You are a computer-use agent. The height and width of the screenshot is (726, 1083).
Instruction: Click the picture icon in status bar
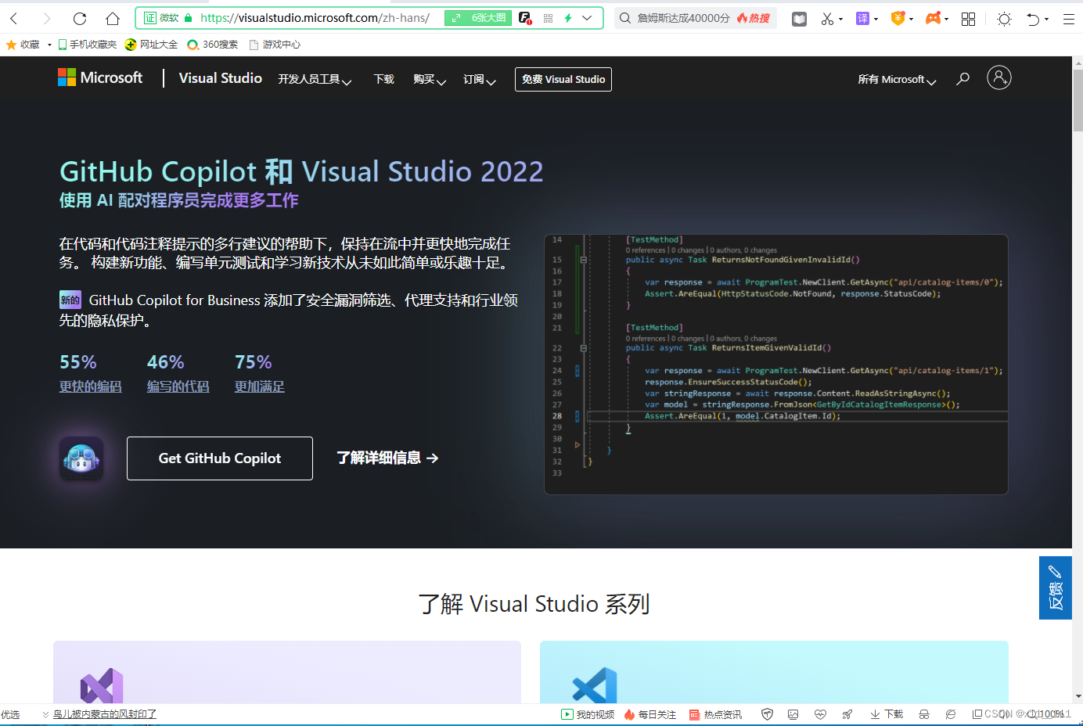tap(793, 714)
